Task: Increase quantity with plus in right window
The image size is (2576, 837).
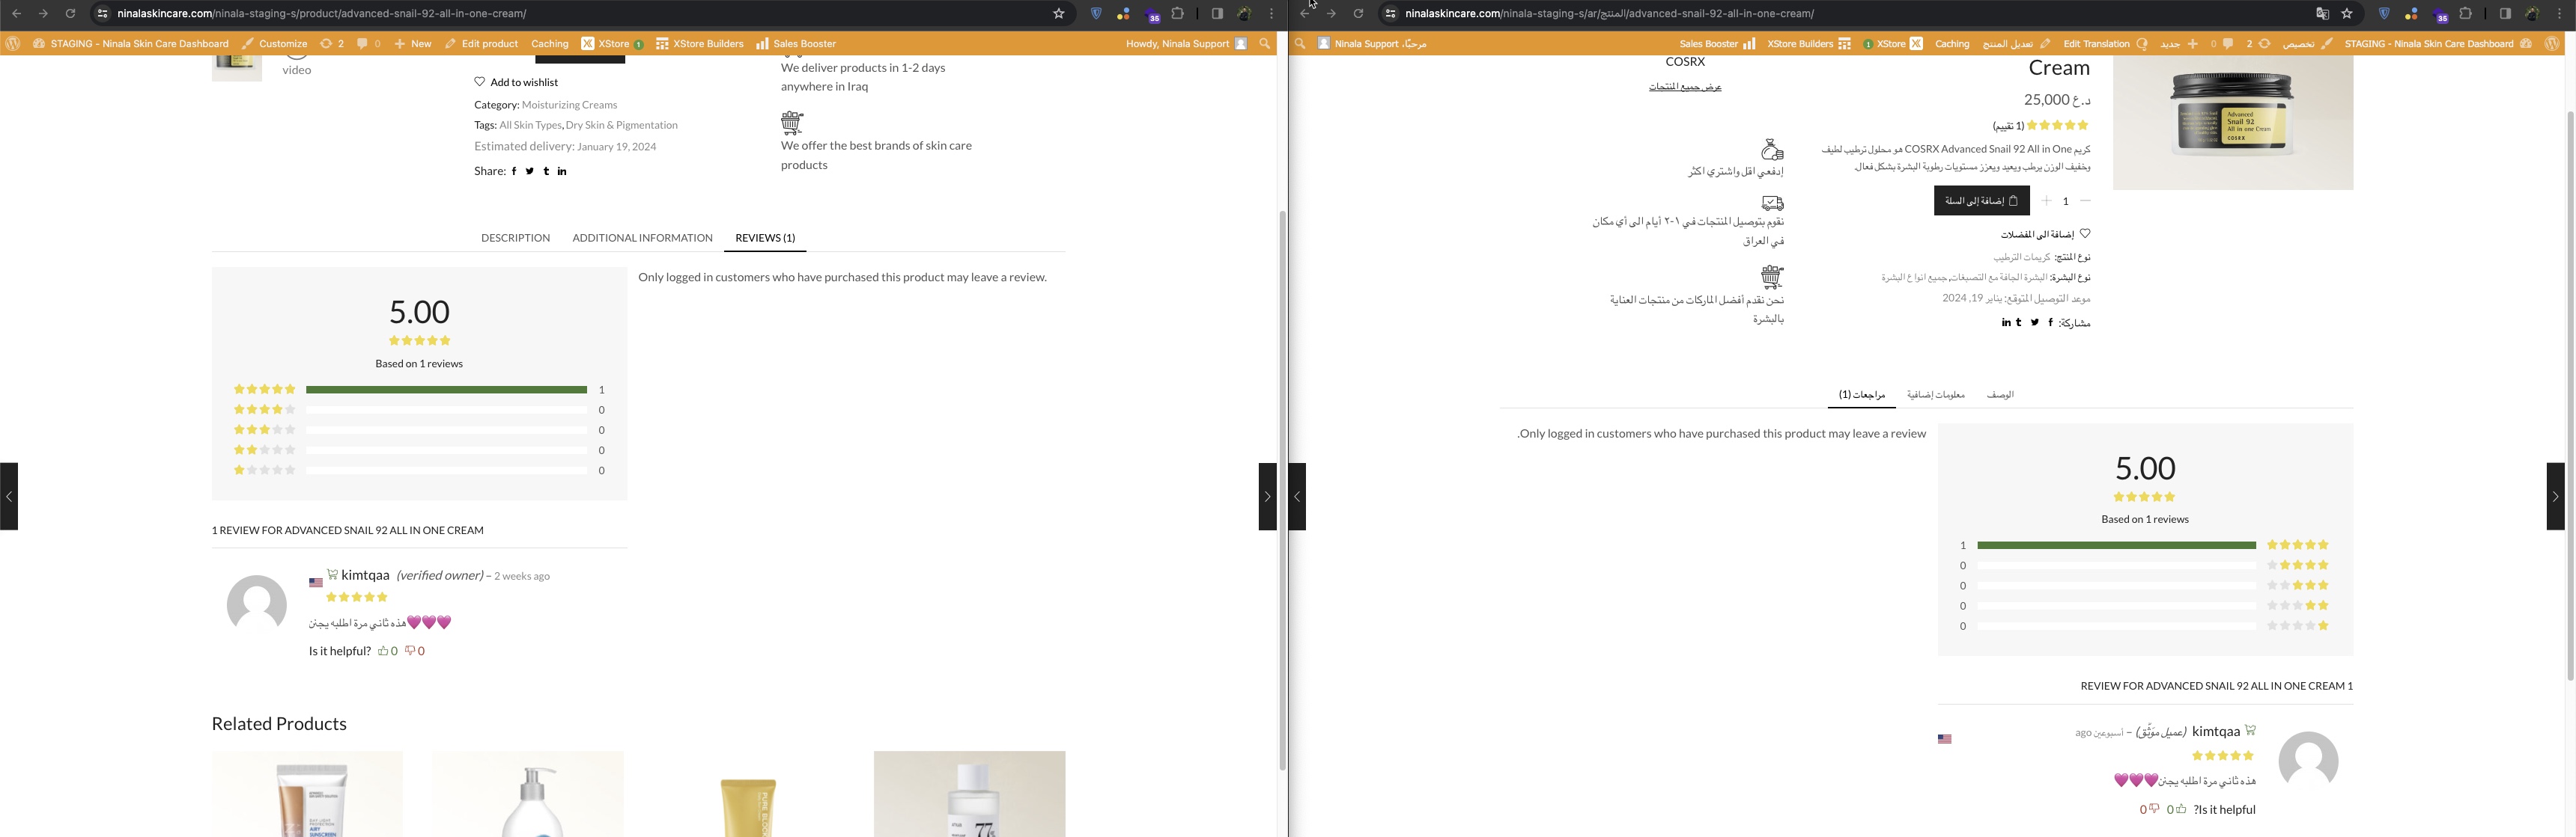Action: pos(2047,200)
